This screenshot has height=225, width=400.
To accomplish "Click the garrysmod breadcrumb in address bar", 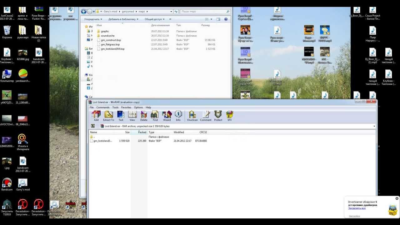I will [128, 12].
